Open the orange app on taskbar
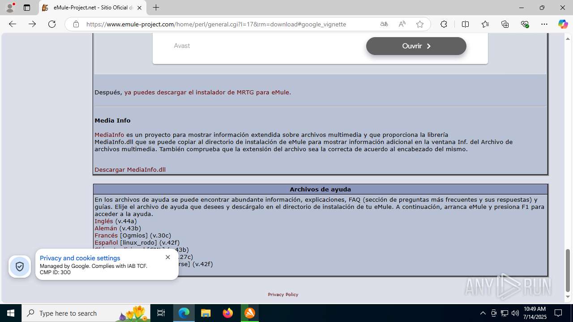 (250, 313)
